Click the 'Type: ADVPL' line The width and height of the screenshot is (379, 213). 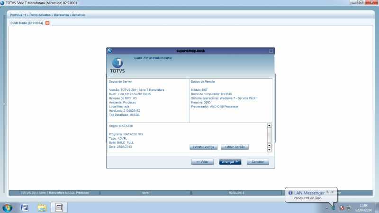(x=118, y=138)
